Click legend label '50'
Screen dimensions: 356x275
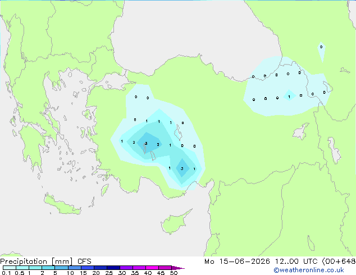tap(174, 273)
